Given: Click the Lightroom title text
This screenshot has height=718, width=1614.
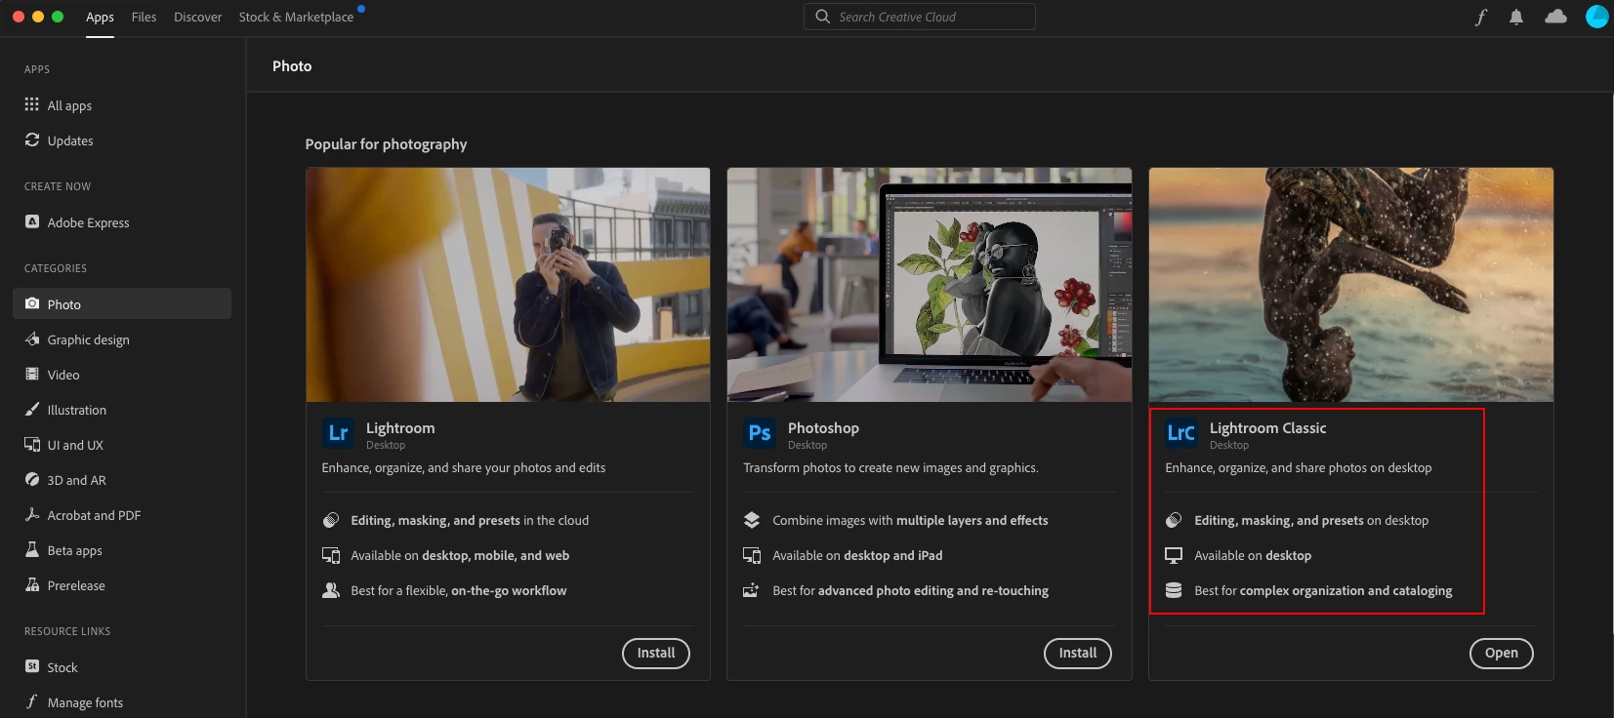Looking at the screenshot, I should pos(400,428).
